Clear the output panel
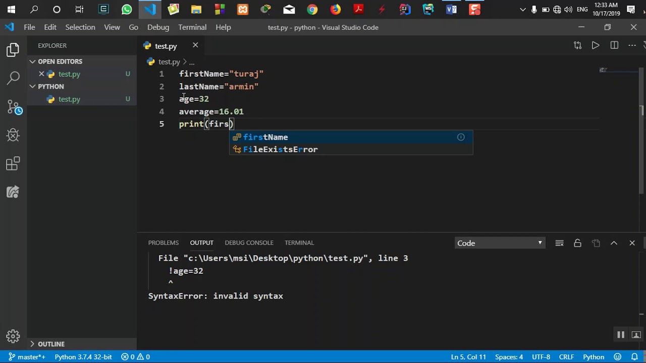The height and width of the screenshot is (363, 646). pyautogui.click(x=559, y=243)
